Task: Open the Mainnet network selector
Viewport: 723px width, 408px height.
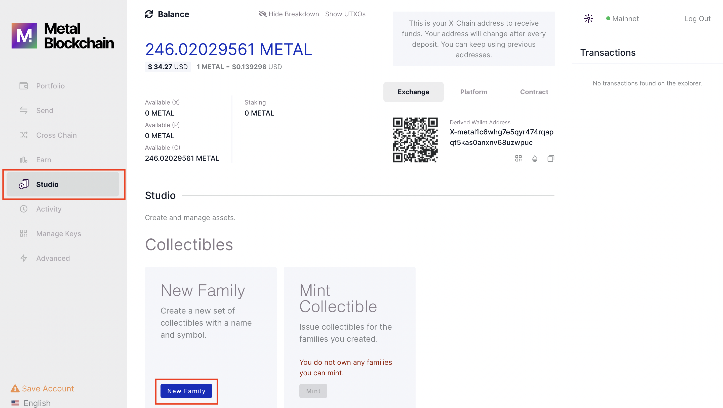Action: (623, 19)
